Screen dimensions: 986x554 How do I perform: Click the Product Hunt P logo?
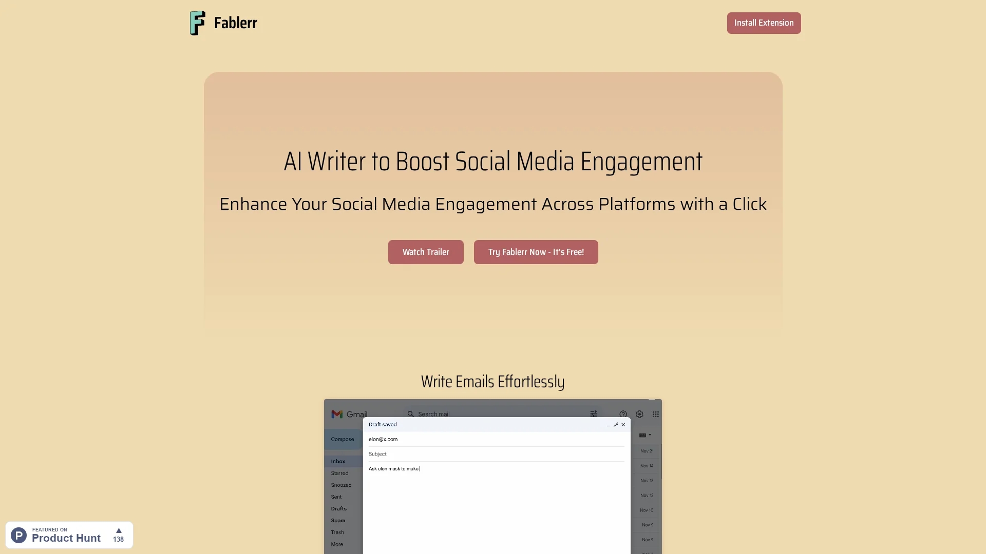[x=19, y=535]
